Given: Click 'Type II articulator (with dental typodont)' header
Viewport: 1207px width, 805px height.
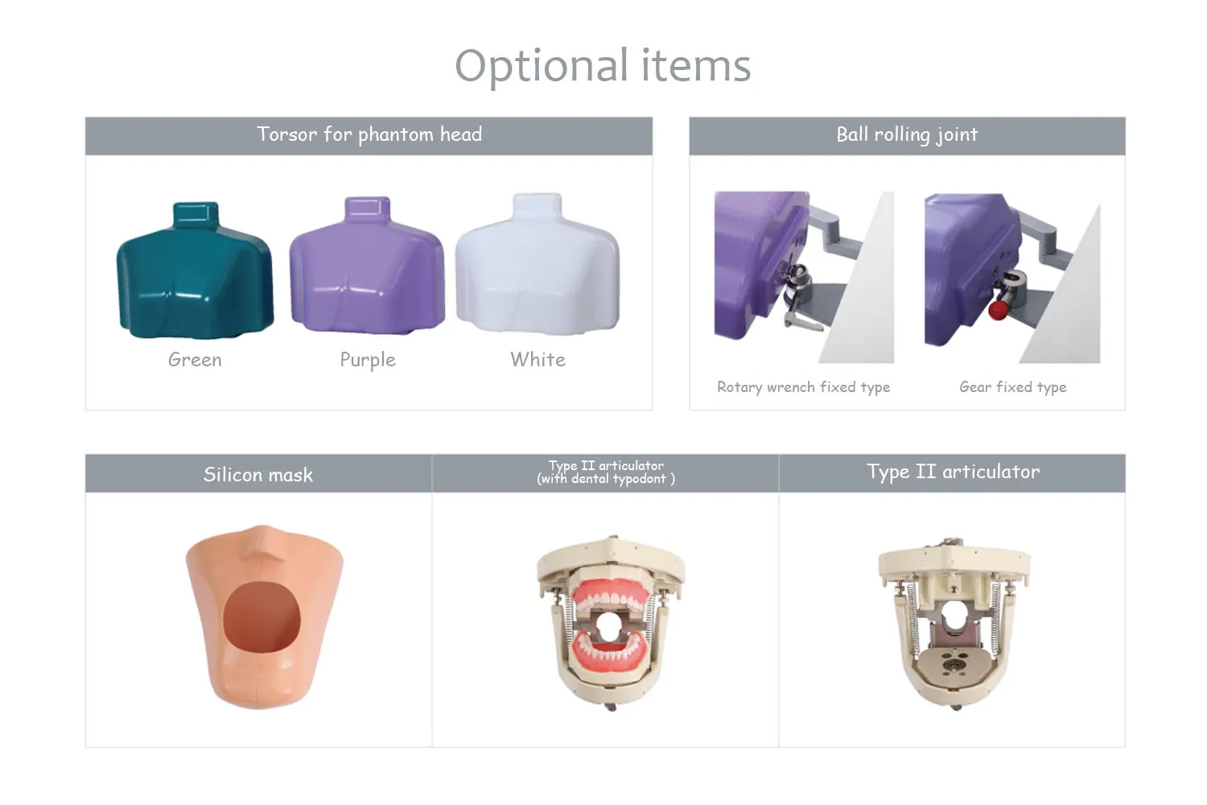Looking at the screenshot, I should [x=605, y=473].
